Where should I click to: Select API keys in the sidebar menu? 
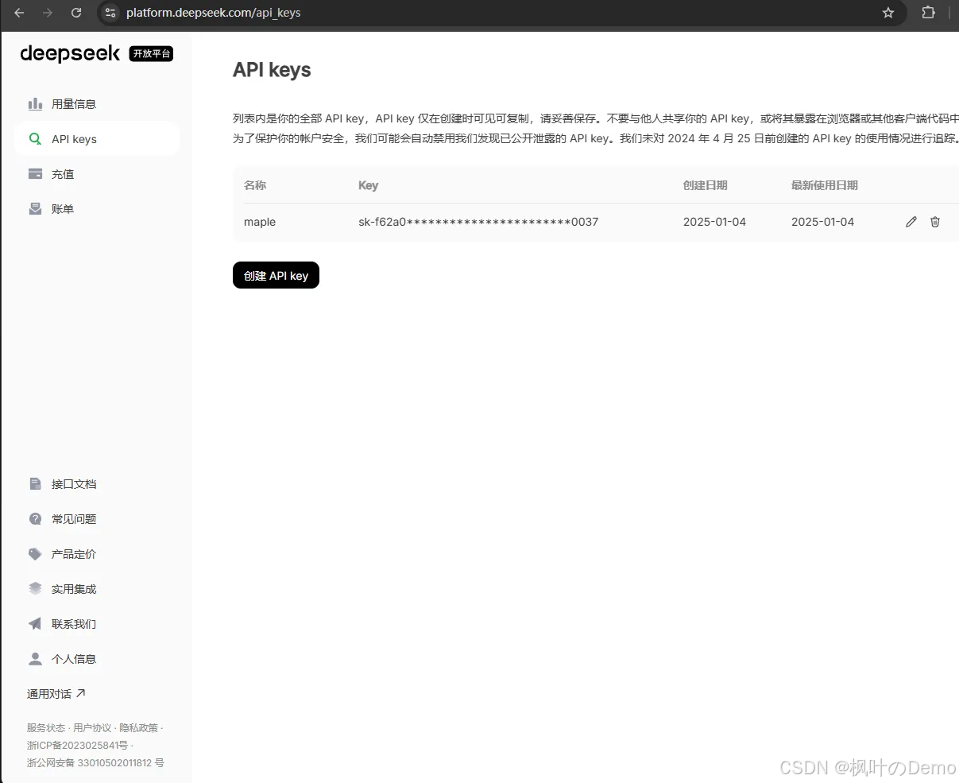click(x=74, y=138)
